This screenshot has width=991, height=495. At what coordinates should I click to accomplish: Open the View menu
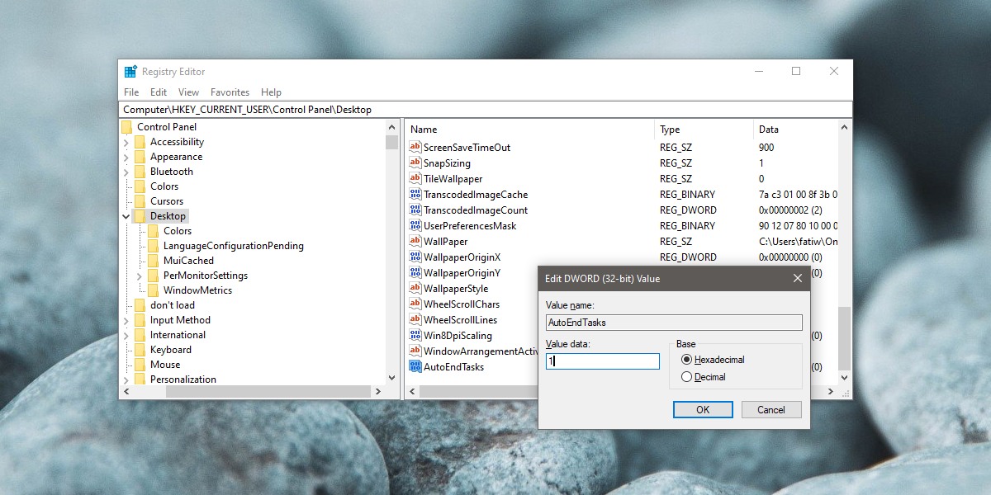(188, 92)
